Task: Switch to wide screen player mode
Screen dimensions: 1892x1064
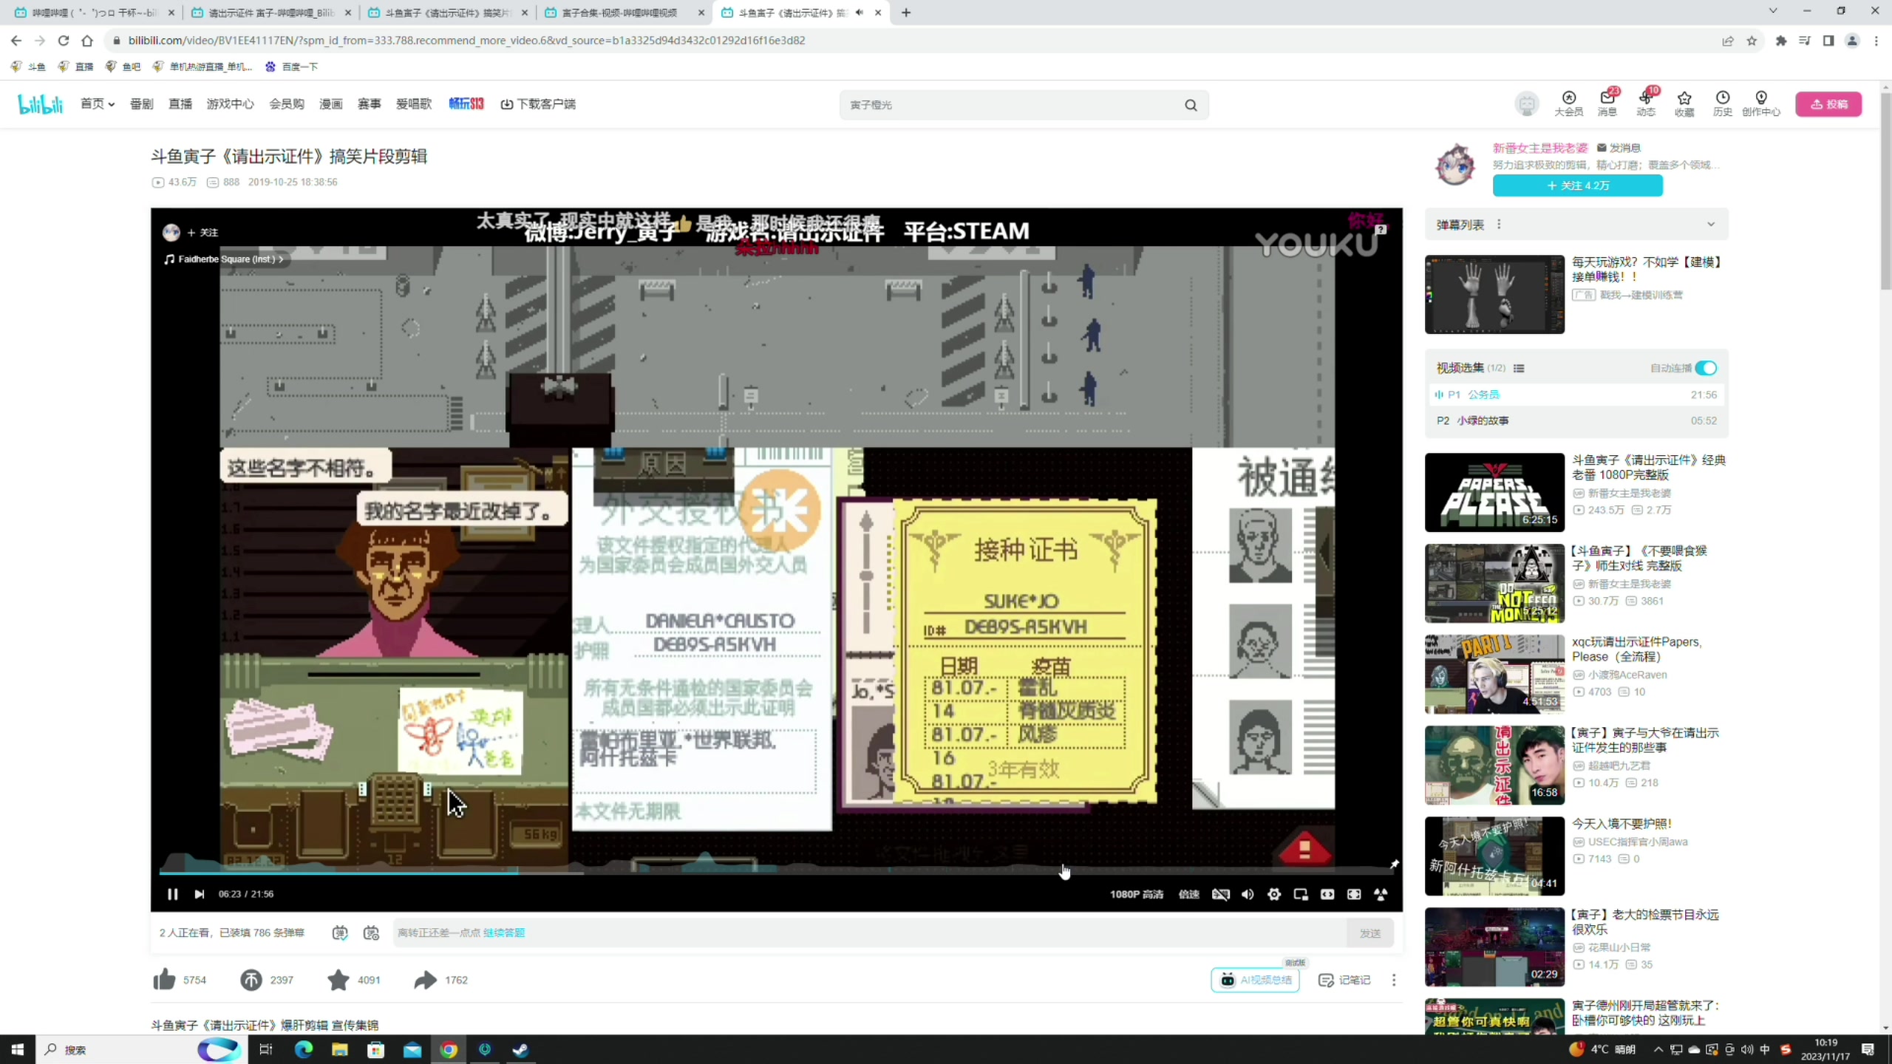Action: (1327, 894)
